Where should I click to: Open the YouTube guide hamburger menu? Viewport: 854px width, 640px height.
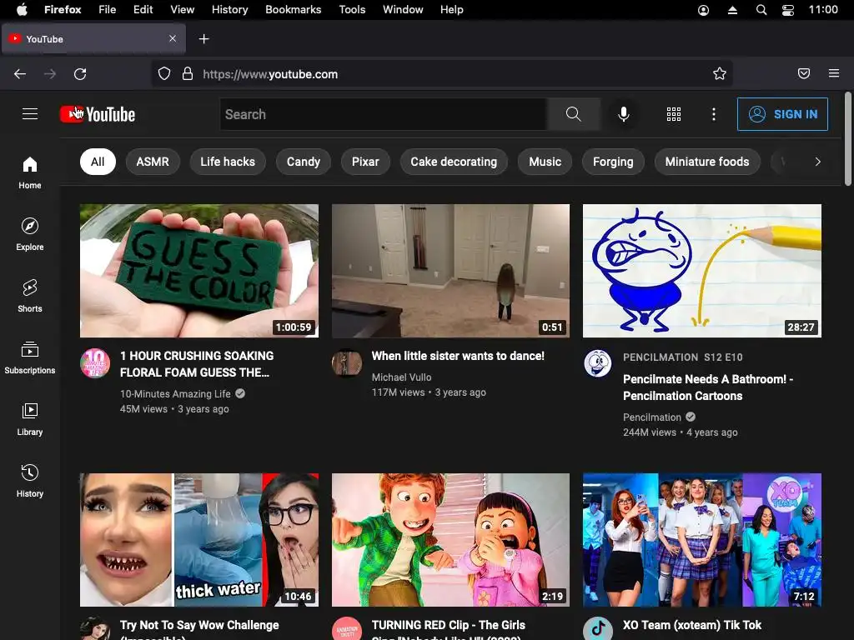point(30,113)
